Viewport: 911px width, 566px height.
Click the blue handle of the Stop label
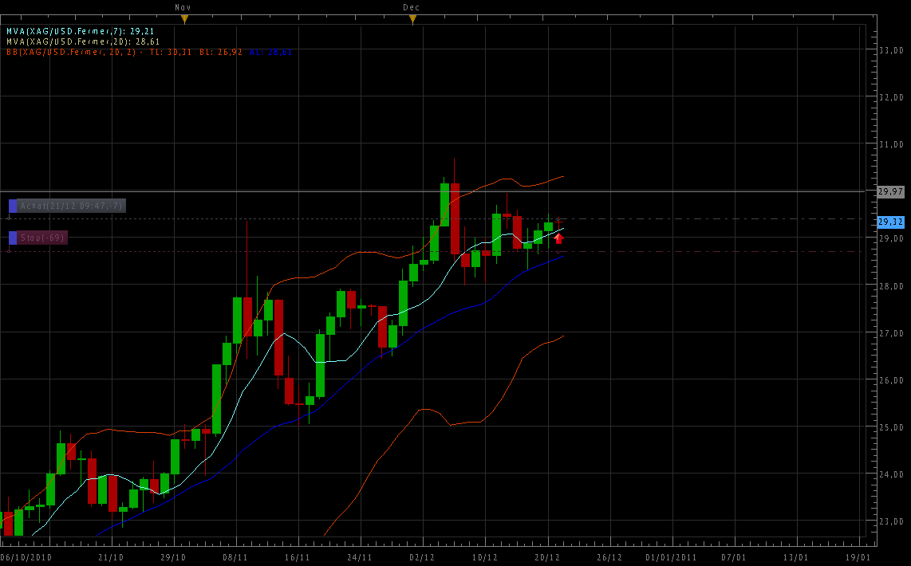[x=13, y=238]
